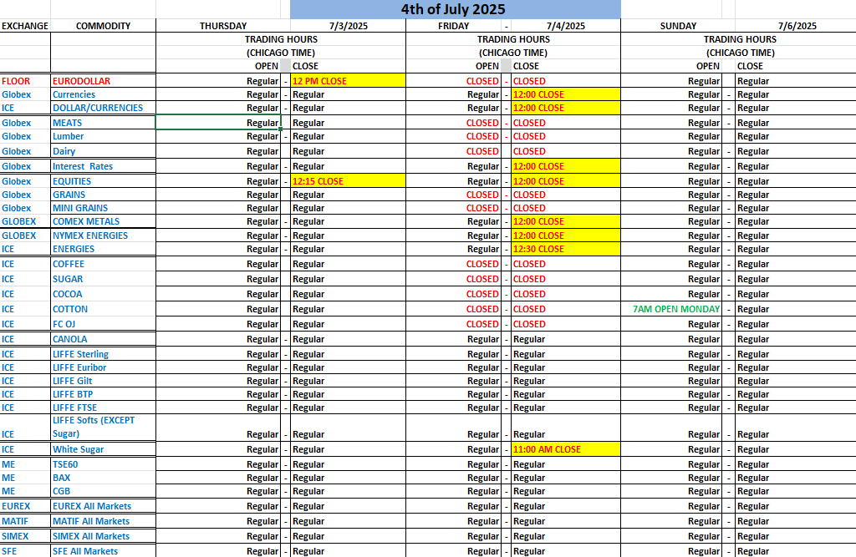Click the "SIMEX All Markets" cell

coord(103,536)
